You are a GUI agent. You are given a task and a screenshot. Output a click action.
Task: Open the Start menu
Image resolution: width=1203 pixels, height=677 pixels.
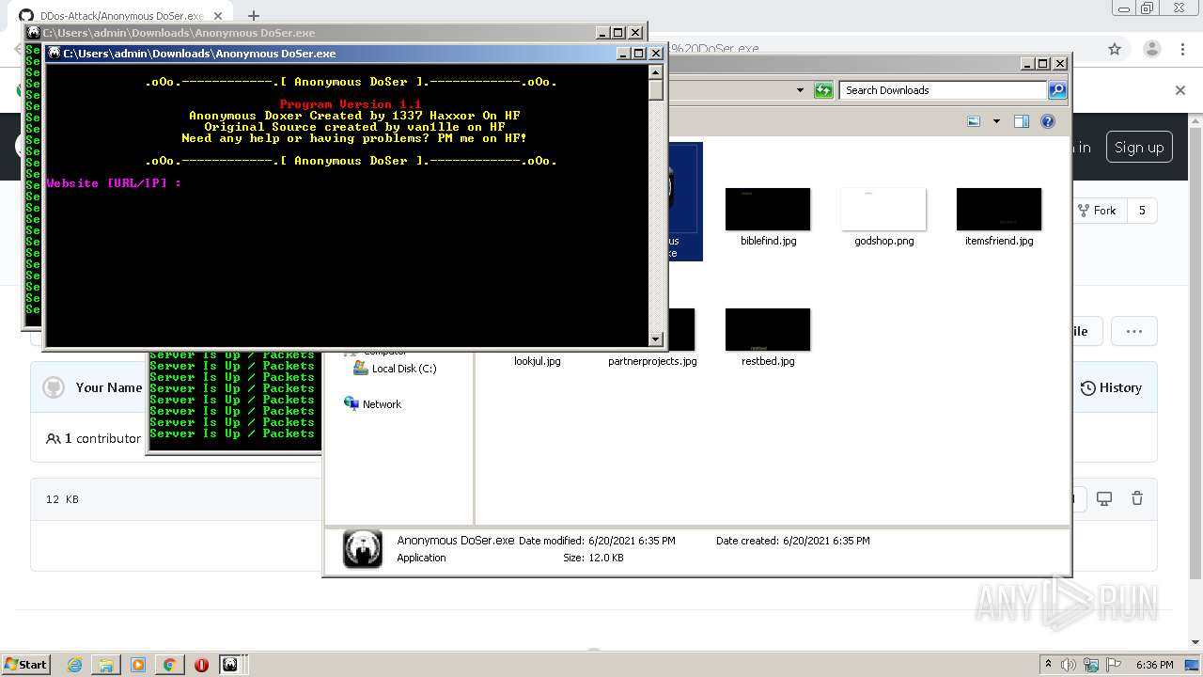point(25,664)
